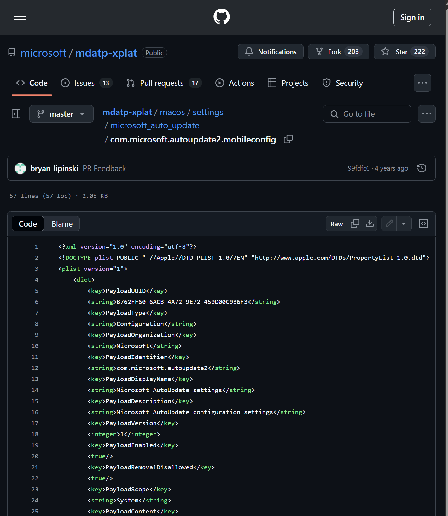Image resolution: width=448 pixels, height=516 pixels.
Task: Navigate to microsoft_auto_update folder breadcrumb
Action: point(154,125)
